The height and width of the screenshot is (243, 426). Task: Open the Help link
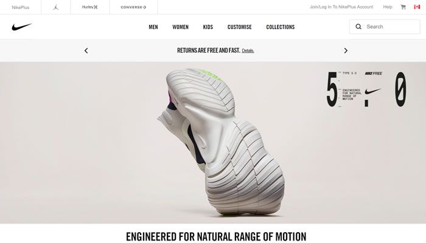coord(388,7)
